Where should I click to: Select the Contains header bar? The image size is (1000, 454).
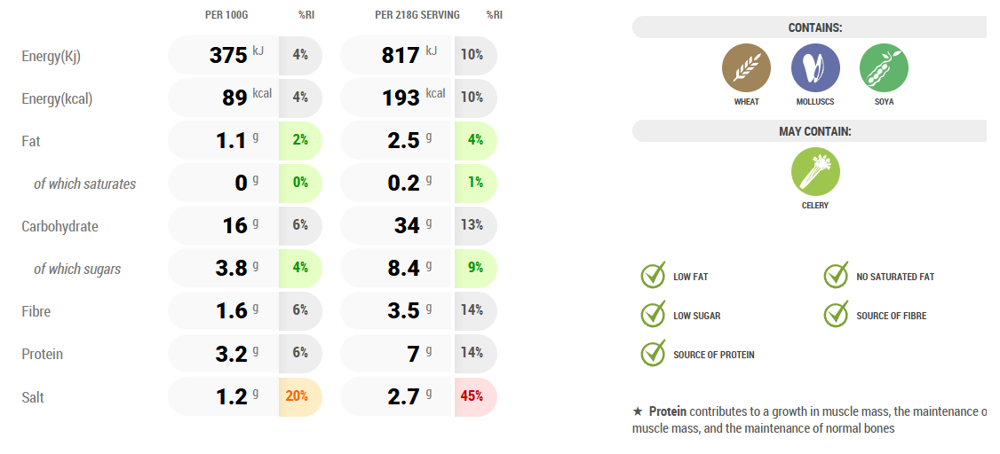coord(813,27)
